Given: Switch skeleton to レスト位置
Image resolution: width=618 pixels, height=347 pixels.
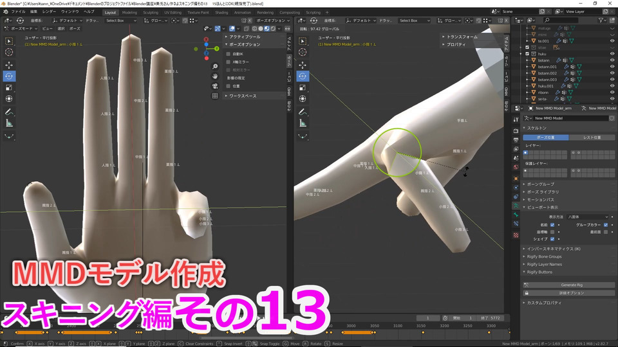Looking at the screenshot, I should (592, 138).
